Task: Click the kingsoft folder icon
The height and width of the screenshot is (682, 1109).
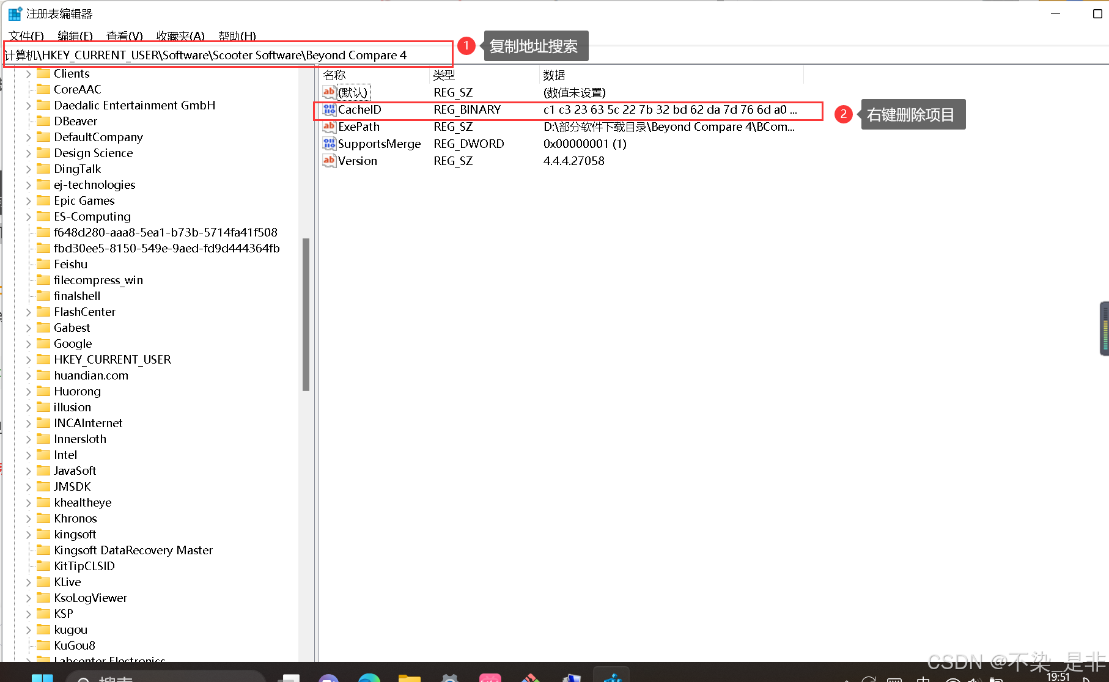Action: (x=43, y=534)
